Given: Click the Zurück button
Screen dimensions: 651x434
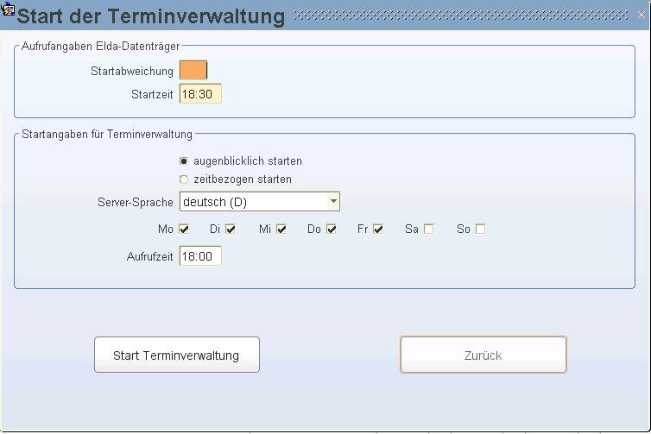Looking at the screenshot, I should point(484,355).
